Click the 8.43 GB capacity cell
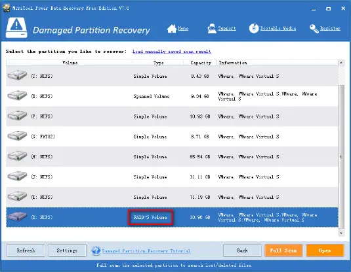This screenshot has height=272, width=351. (199, 76)
